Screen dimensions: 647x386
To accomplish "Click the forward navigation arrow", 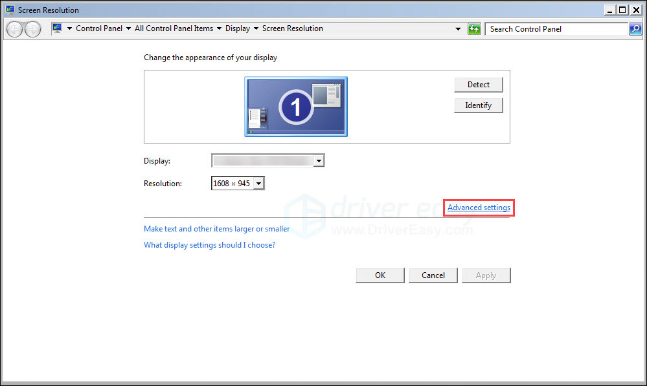I will click(31, 28).
